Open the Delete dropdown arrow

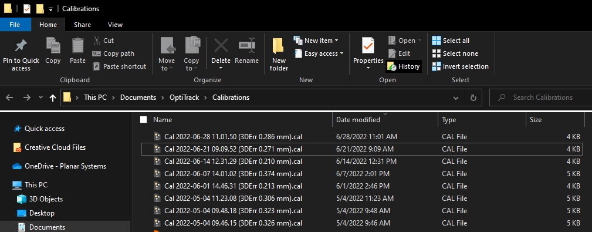tap(221, 68)
